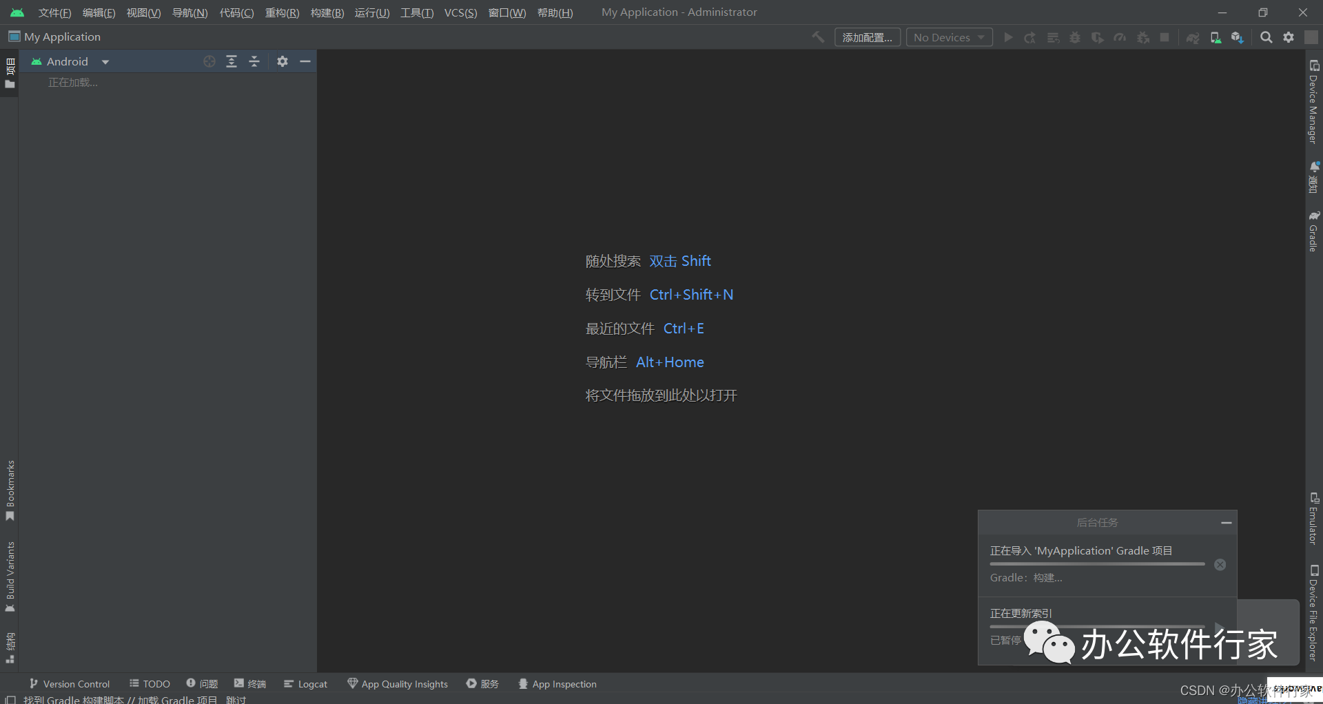Open the 文件(F) menu
Image resolution: width=1323 pixels, height=704 pixels.
[54, 12]
